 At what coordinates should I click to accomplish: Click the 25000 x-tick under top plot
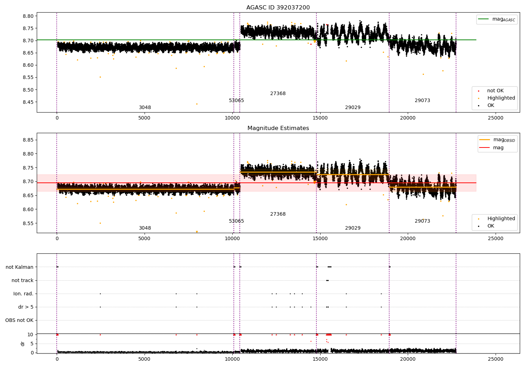496,118
